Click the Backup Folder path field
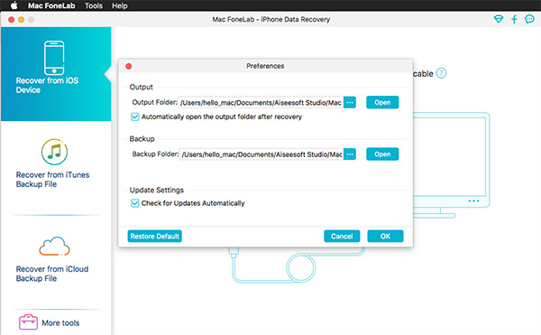 click(x=261, y=154)
